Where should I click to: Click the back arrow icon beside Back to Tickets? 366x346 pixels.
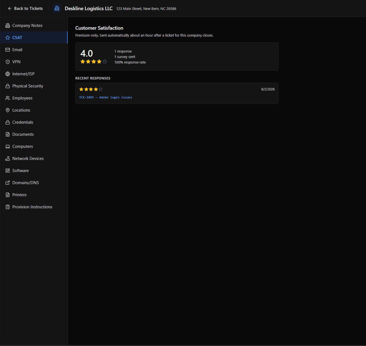pyautogui.click(x=10, y=9)
